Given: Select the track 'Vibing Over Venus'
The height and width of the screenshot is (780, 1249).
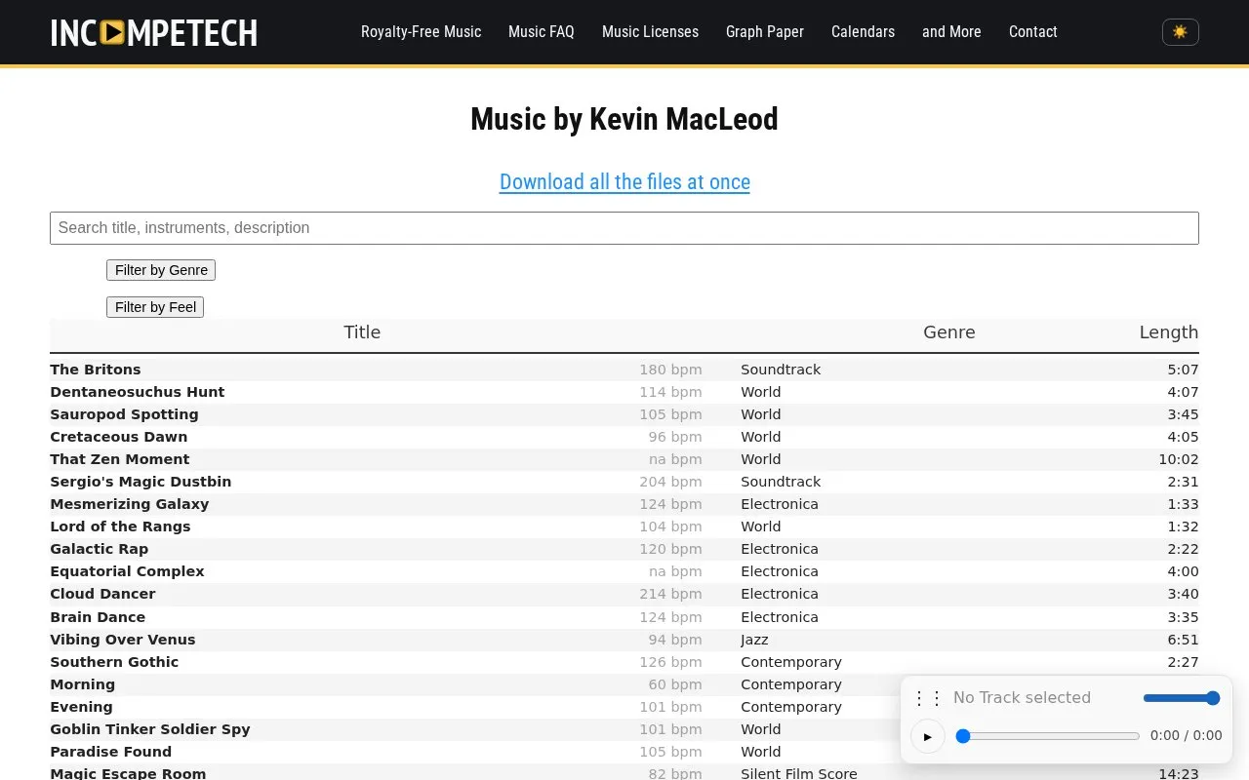Looking at the screenshot, I should (123, 640).
